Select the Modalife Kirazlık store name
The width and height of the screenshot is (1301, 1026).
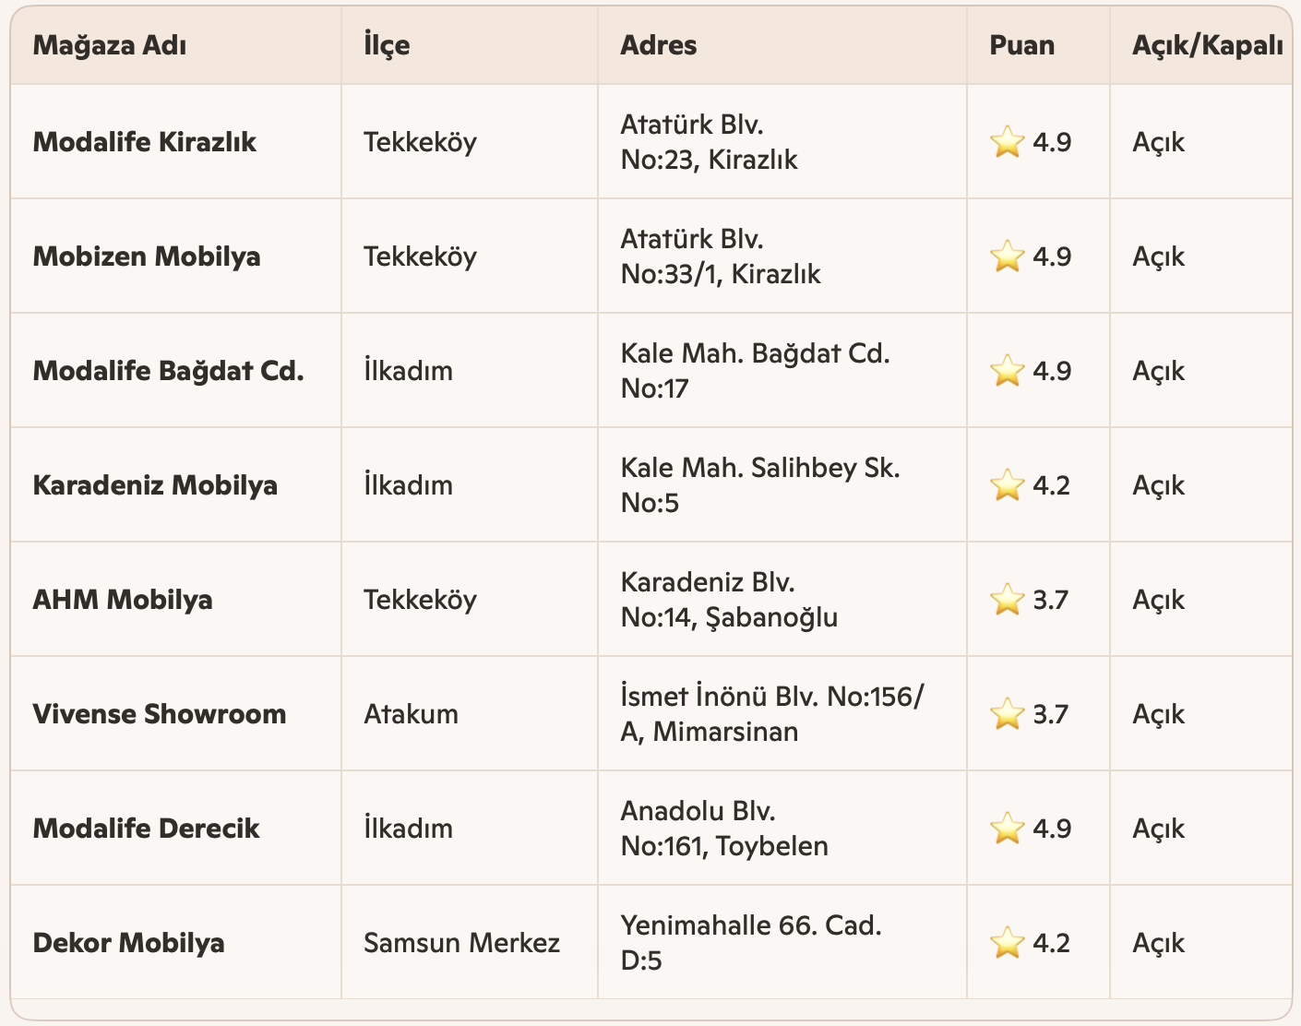pyautogui.click(x=145, y=142)
